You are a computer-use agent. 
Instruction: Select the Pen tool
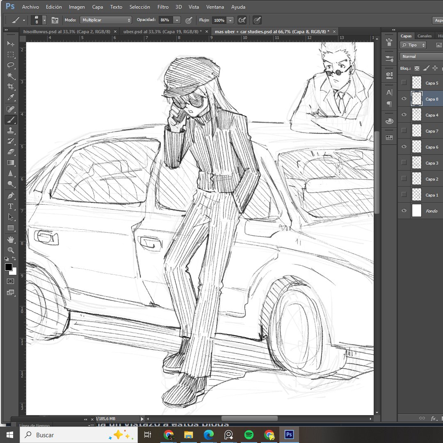[10, 196]
